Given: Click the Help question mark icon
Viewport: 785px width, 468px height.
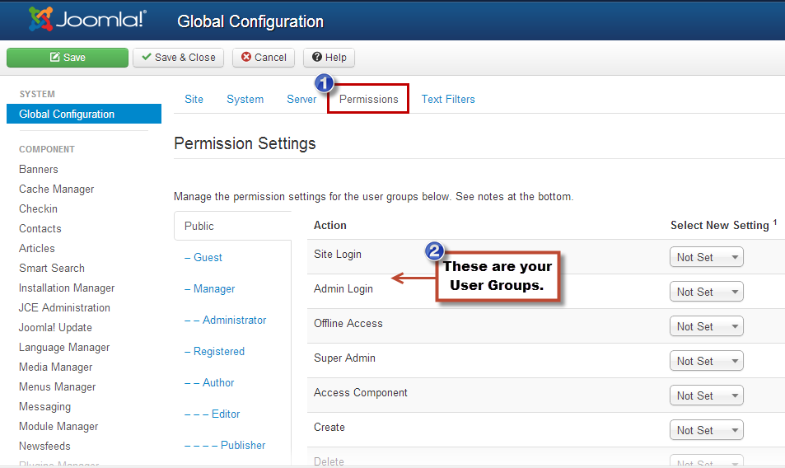Looking at the screenshot, I should click(317, 57).
